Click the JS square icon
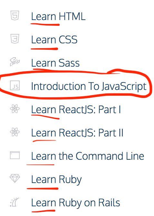The height and width of the screenshot is (216, 154). (15, 85)
